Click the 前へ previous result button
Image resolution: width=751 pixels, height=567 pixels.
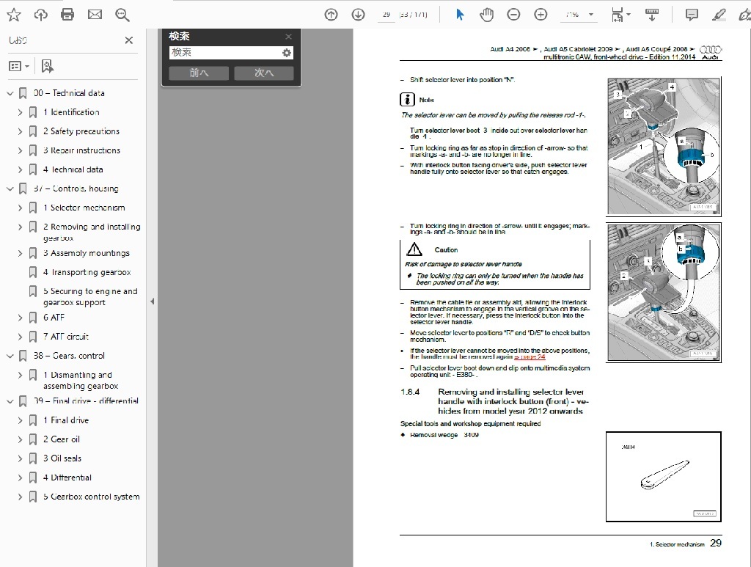coord(199,73)
